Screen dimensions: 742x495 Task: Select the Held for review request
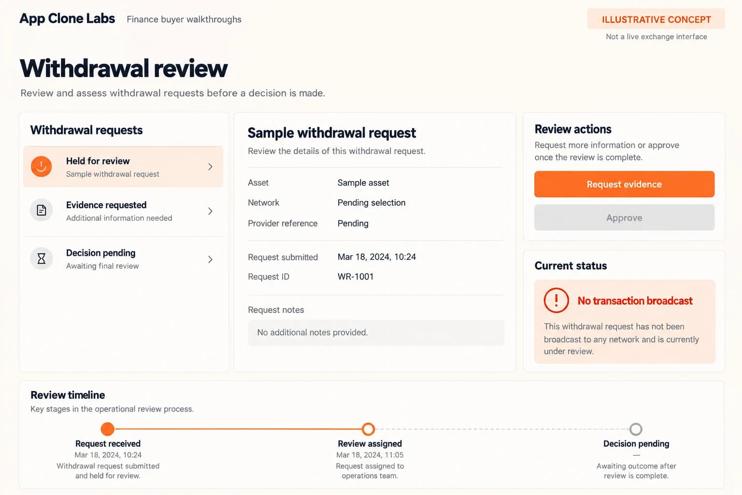[123, 167]
